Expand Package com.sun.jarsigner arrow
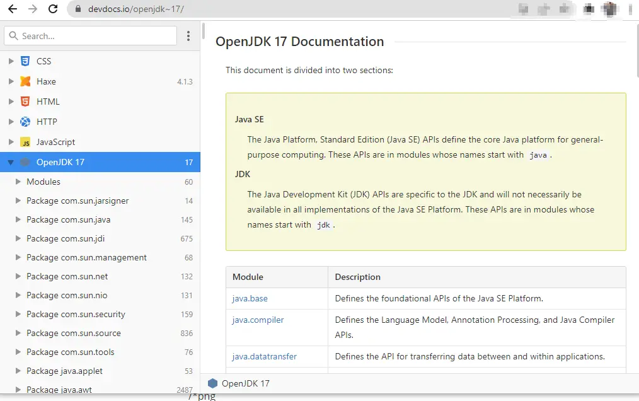 click(x=18, y=200)
